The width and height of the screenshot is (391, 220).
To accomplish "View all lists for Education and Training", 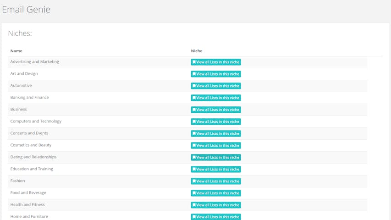I will tap(216, 170).
